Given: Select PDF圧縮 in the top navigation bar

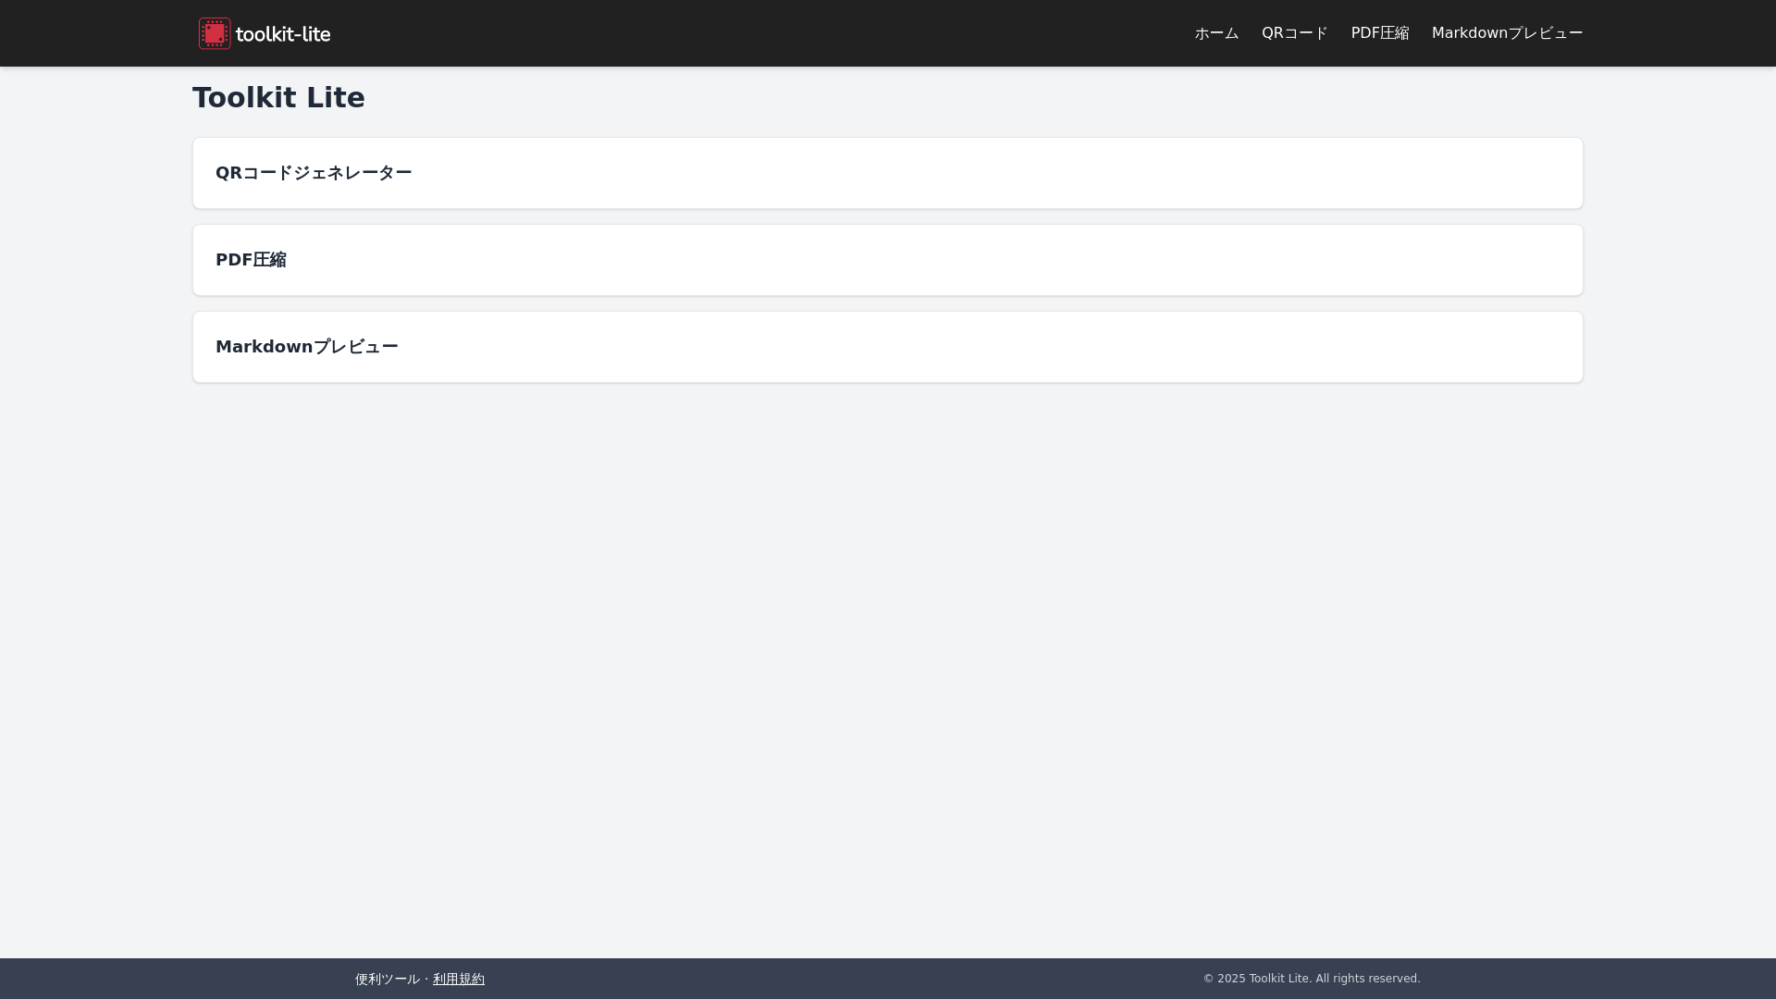Looking at the screenshot, I should (1380, 33).
